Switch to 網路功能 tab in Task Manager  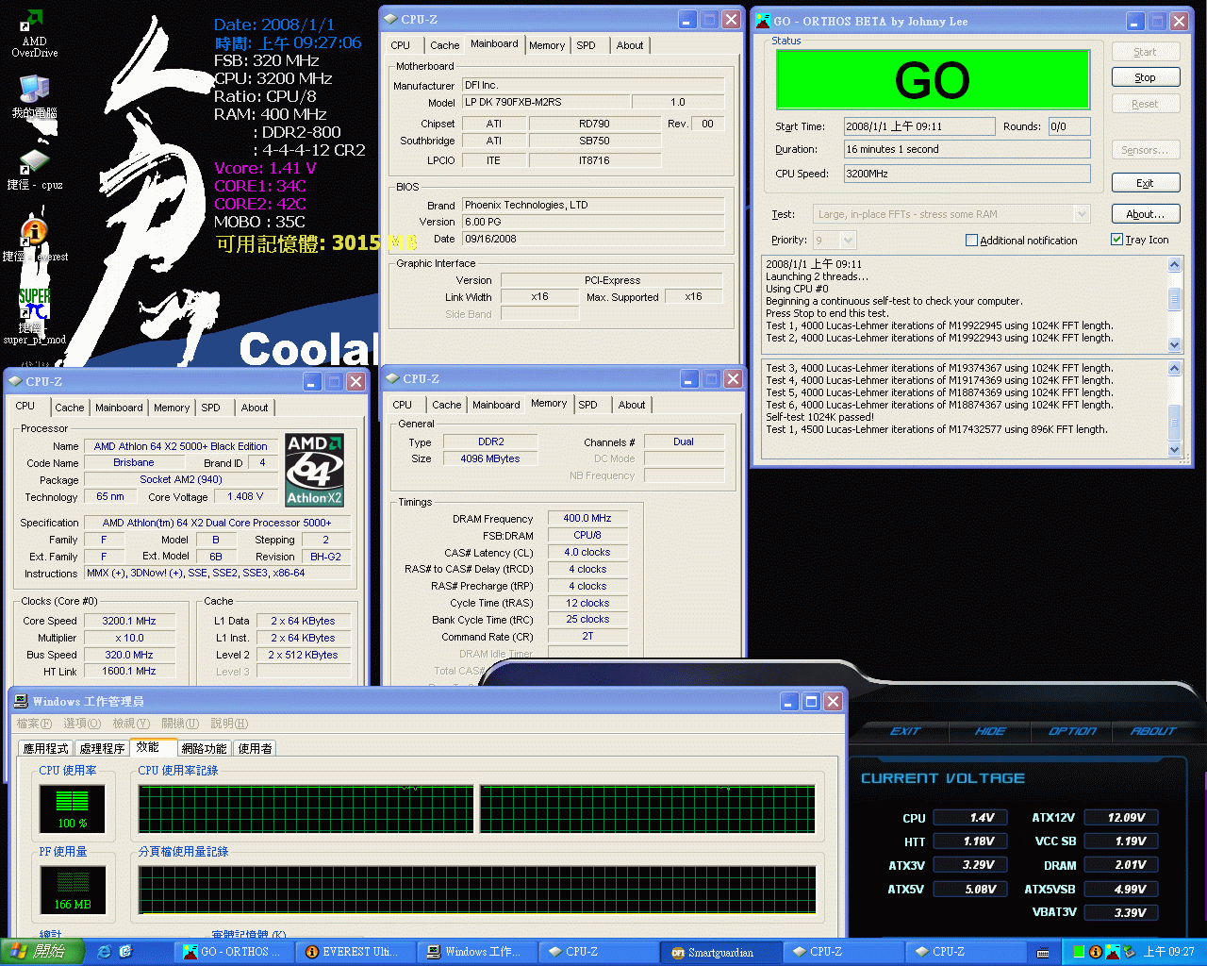(x=204, y=748)
